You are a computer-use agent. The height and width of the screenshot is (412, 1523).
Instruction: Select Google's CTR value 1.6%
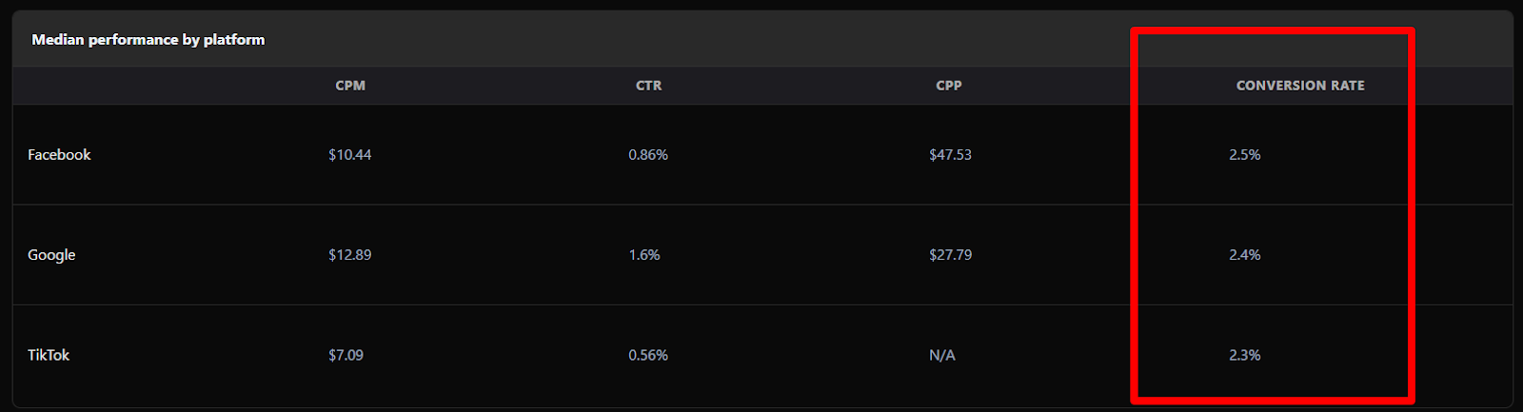click(644, 255)
